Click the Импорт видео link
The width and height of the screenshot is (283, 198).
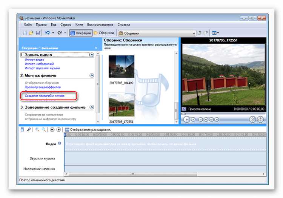click(34, 60)
